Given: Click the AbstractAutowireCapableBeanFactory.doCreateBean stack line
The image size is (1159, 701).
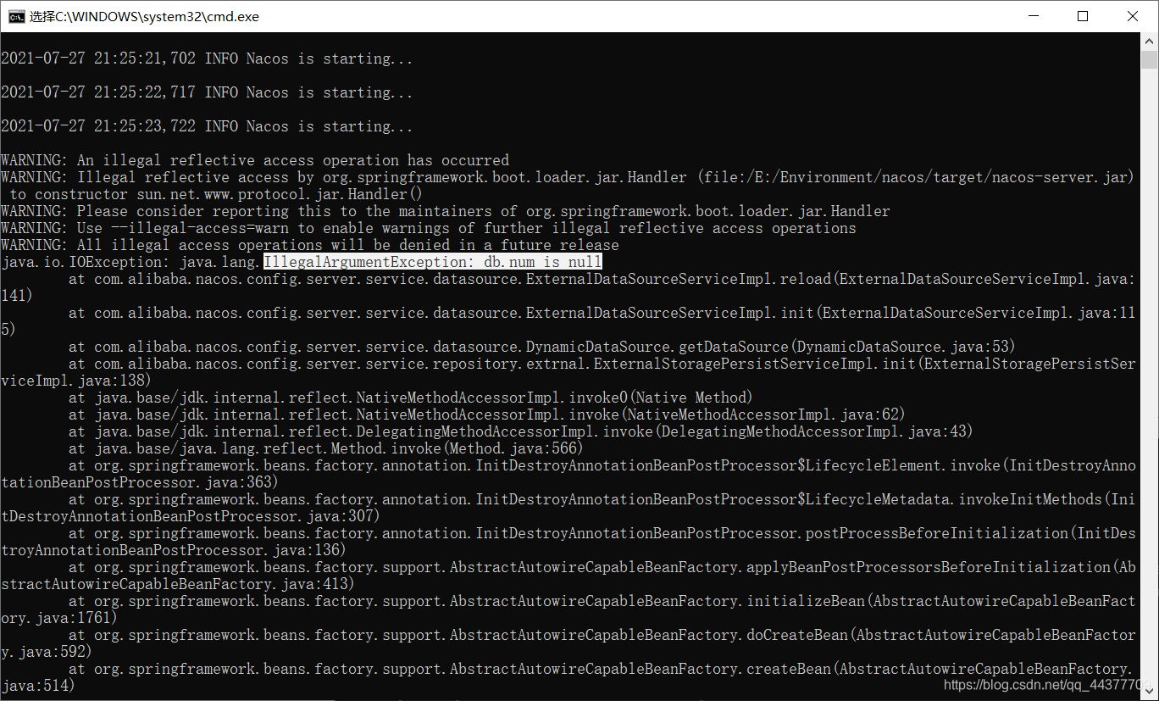Looking at the screenshot, I should [568, 643].
